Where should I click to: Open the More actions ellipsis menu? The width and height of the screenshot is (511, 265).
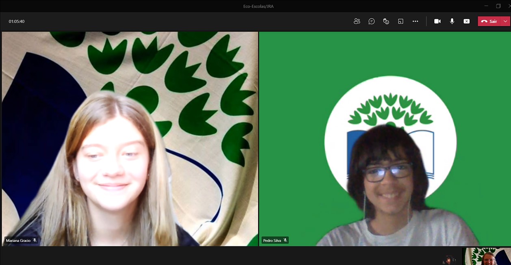(x=415, y=22)
